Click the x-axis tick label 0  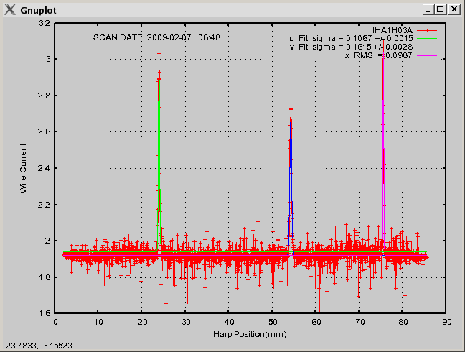[55, 322]
